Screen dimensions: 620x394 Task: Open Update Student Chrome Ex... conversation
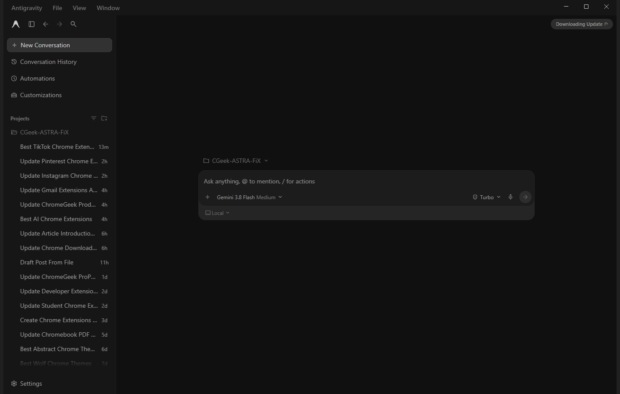60,306
